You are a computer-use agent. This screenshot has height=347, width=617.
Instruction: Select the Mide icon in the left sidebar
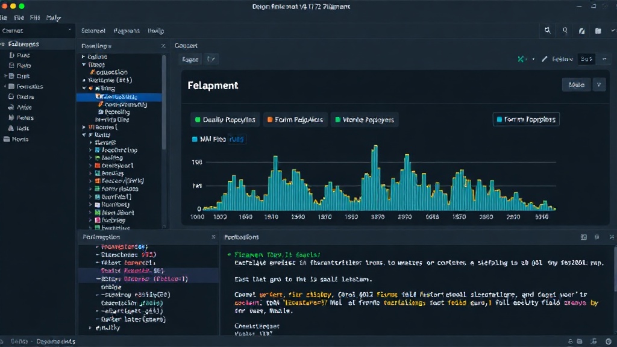pos(11,107)
